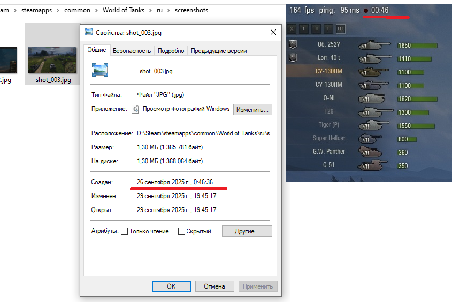Click the ru breadcrumb segment
This screenshot has height=302, width=452.
click(x=159, y=10)
